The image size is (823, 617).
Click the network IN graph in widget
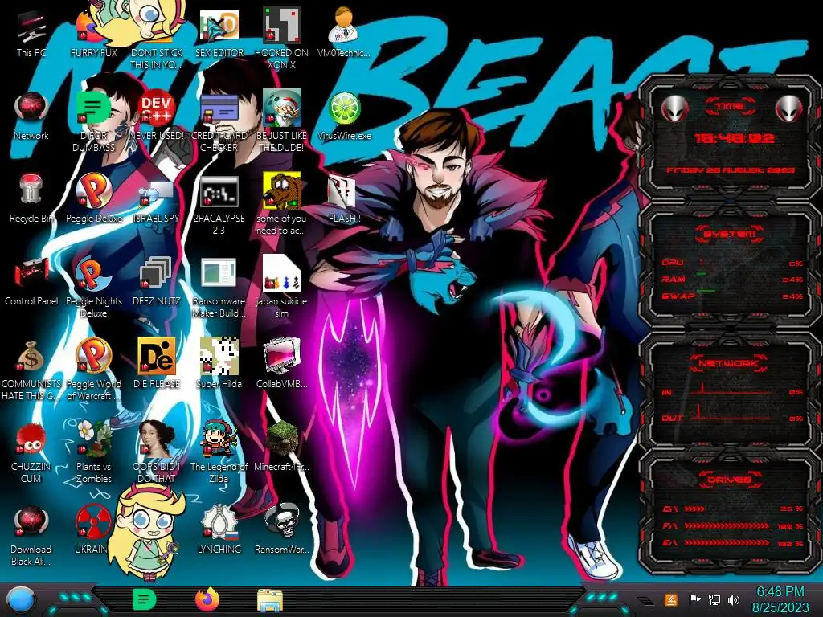click(x=732, y=390)
